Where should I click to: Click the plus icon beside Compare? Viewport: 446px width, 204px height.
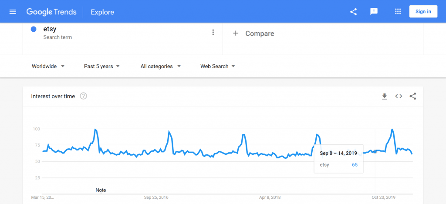[x=236, y=33]
